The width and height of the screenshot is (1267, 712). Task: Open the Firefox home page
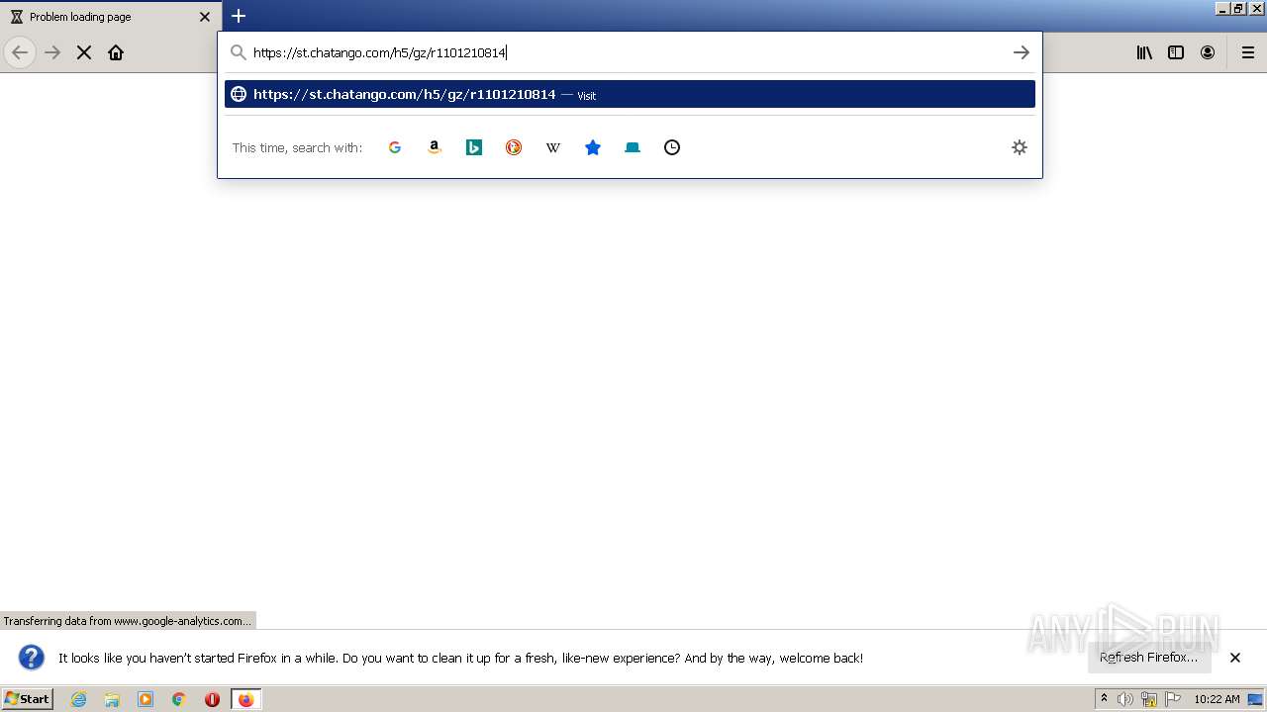point(116,52)
